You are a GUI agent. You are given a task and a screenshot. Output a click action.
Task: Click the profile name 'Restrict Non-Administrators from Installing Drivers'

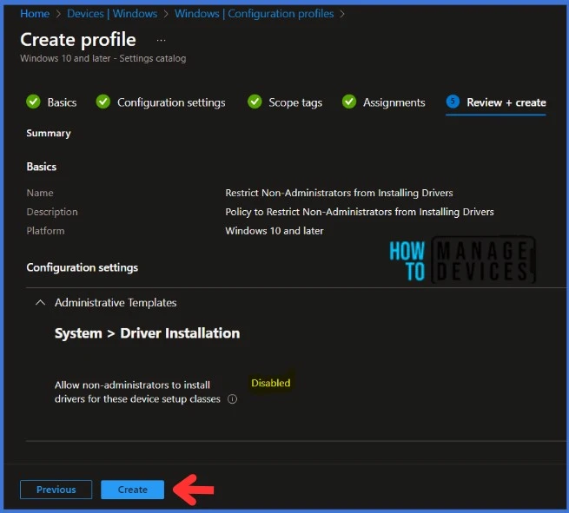[339, 193]
